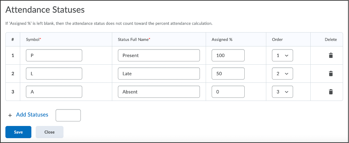Image resolution: width=349 pixels, height=143 pixels.
Task: Click the Save button
Action: click(x=18, y=132)
